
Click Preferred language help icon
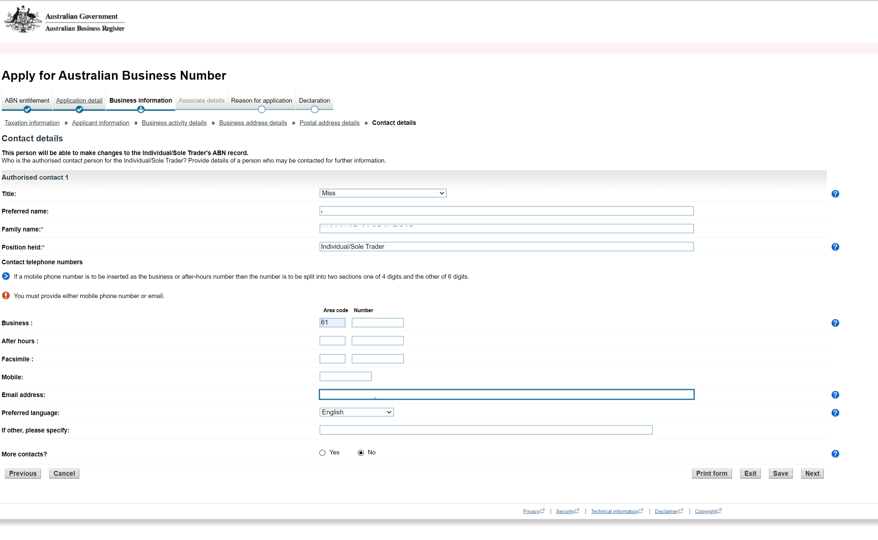[x=835, y=412]
